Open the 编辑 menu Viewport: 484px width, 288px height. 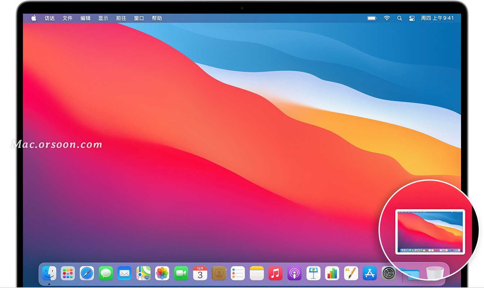pos(85,18)
